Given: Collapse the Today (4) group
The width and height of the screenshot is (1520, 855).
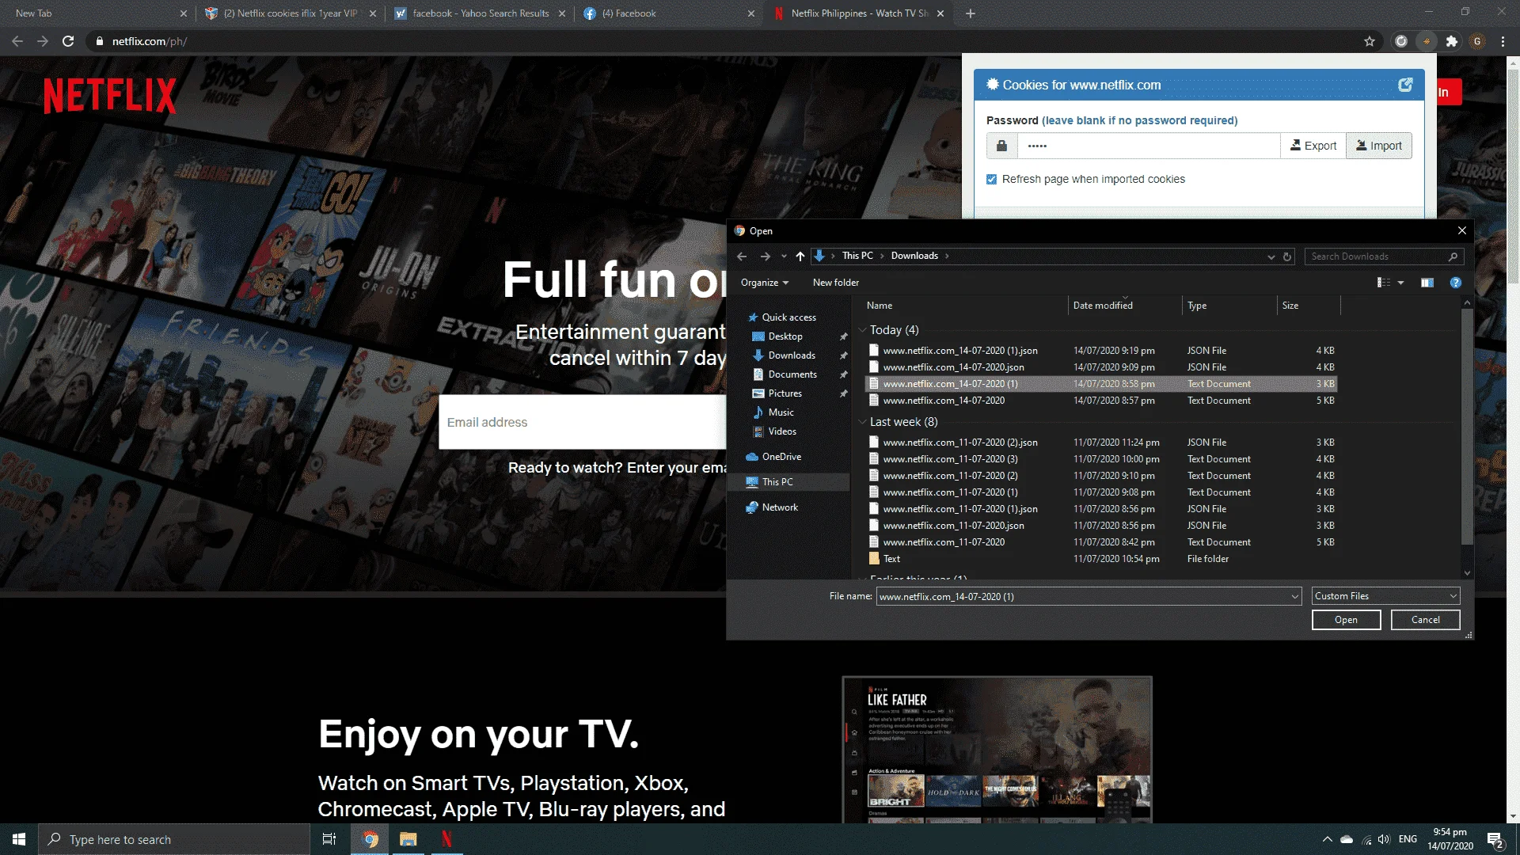Looking at the screenshot, I should [x=862, y=330].
